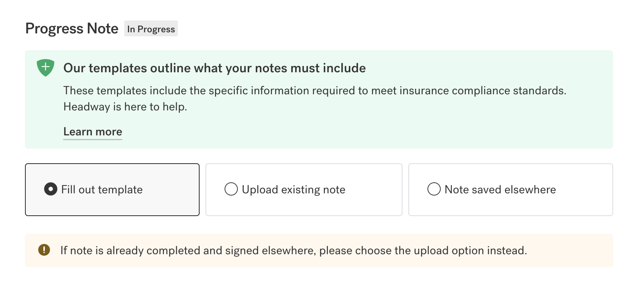Click the brown exclamation warning icon
Viewport: 630px width, 281px height.
point(44,250)
